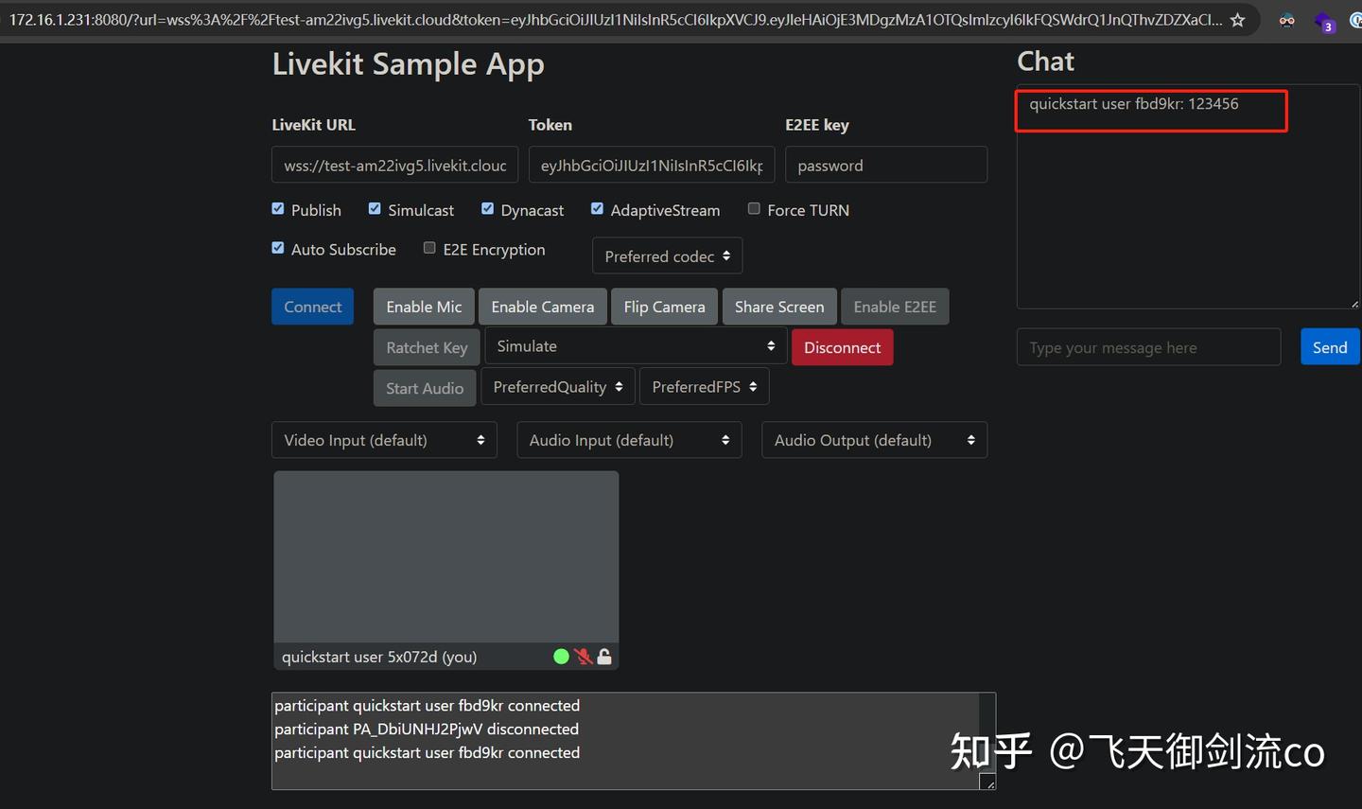Open the Audio Output (default) selector

tap(874, 440)
